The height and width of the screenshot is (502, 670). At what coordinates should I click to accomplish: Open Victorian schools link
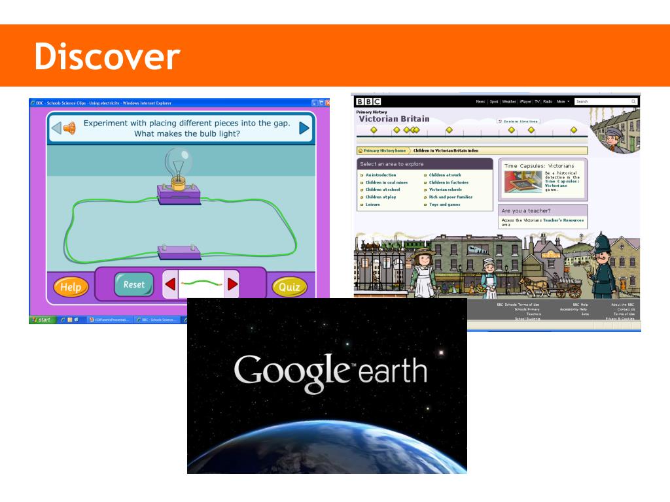tap(445, 190)
